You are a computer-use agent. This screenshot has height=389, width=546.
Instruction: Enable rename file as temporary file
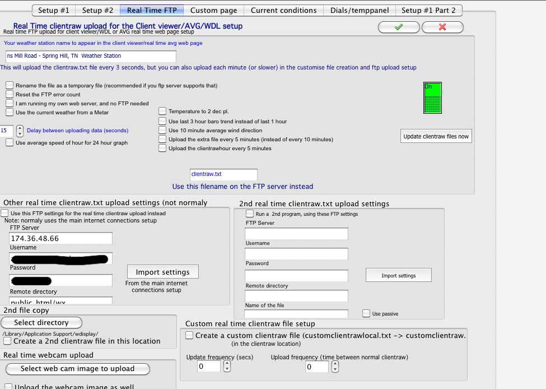click(10, 85)
